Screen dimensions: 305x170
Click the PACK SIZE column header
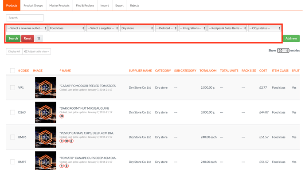click(x=249, y=71)
